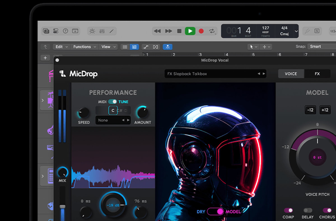Click the add track plus button
Screen dimensions: 336x221
pos(45,58)
